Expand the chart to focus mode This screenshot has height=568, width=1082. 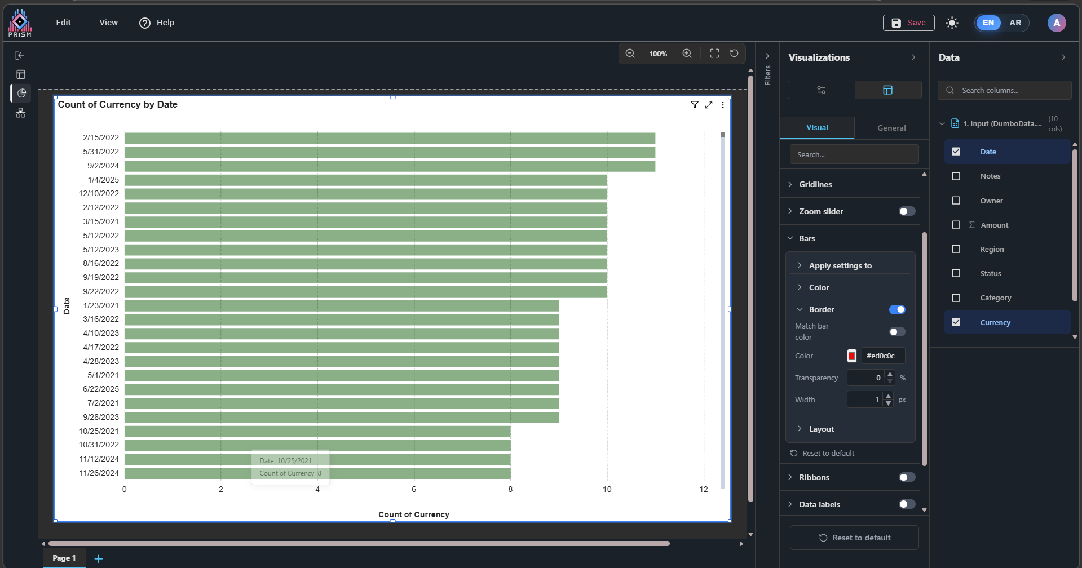click(709, 105)
